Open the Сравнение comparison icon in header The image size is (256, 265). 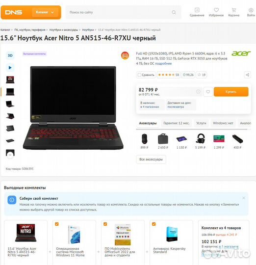197,10
